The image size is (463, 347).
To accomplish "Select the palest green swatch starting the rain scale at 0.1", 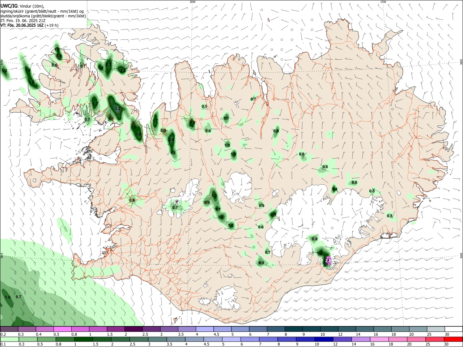I will (x=9, y=339).
